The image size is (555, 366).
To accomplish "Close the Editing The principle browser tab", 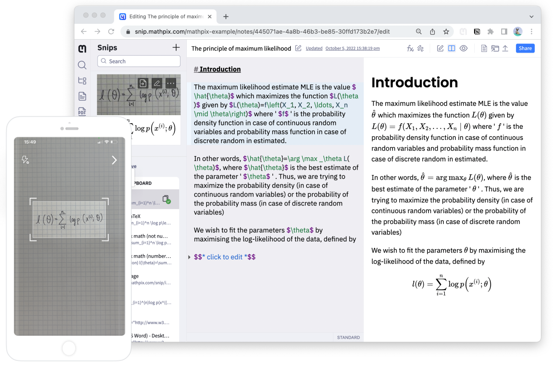I will (x=209, y=17).
